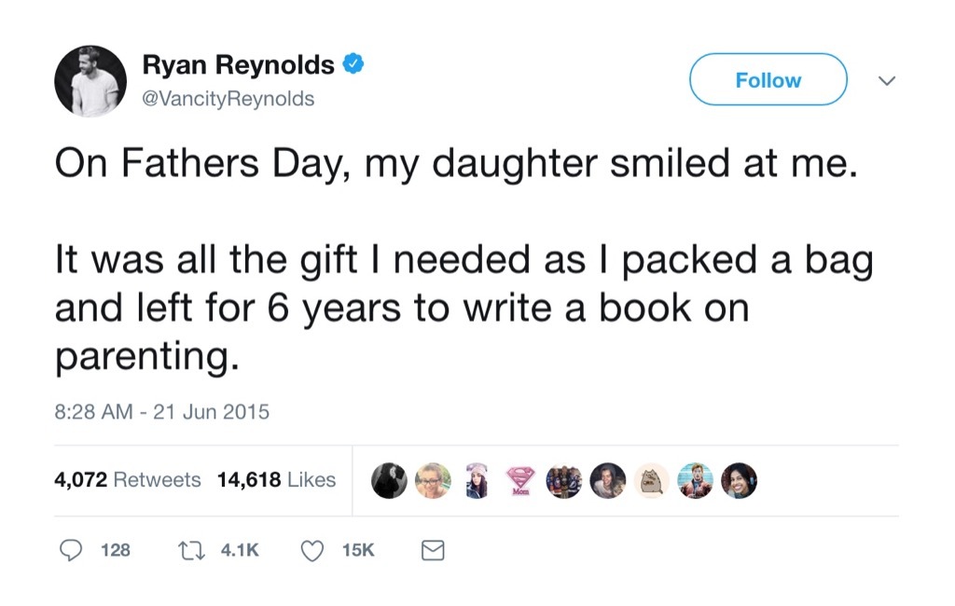This screenshot has width=955, height=606.
Task: Click Ryan Reynolds' profile picture
Action: (90, 80)
